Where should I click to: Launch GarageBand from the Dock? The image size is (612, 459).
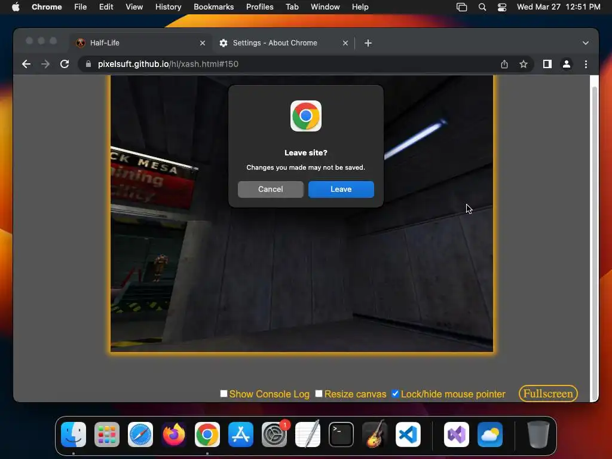(x=375, y=434)
